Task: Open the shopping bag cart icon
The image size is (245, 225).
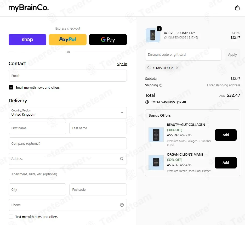Action: (237, 8)
